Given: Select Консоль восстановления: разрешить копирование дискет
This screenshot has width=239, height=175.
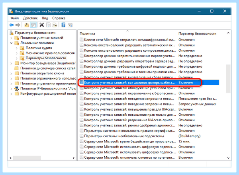Looking at the screenshot, I should 130,51.
